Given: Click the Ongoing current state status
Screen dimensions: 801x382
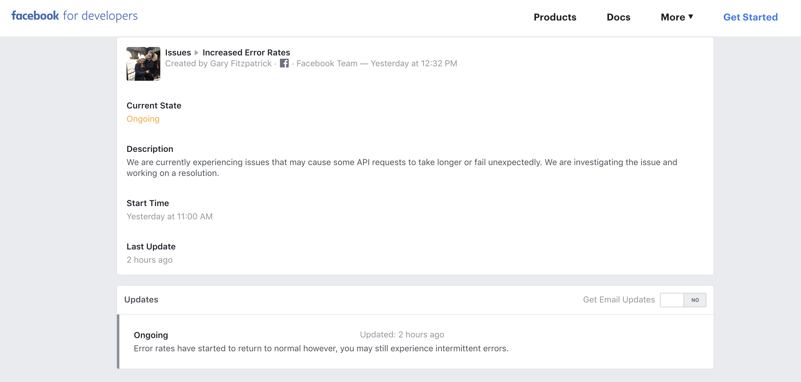Looking at the screenshot, I should coord(143,119).
